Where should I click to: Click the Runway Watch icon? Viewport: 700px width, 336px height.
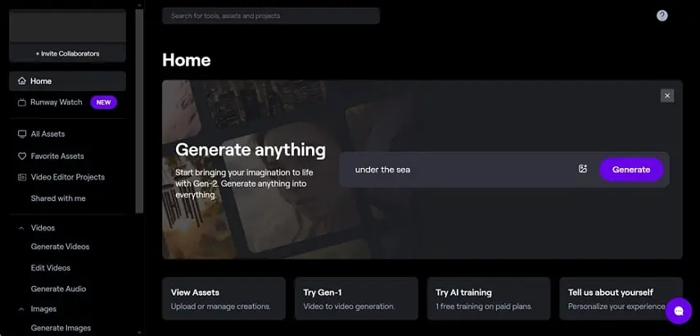pos(22,102)
